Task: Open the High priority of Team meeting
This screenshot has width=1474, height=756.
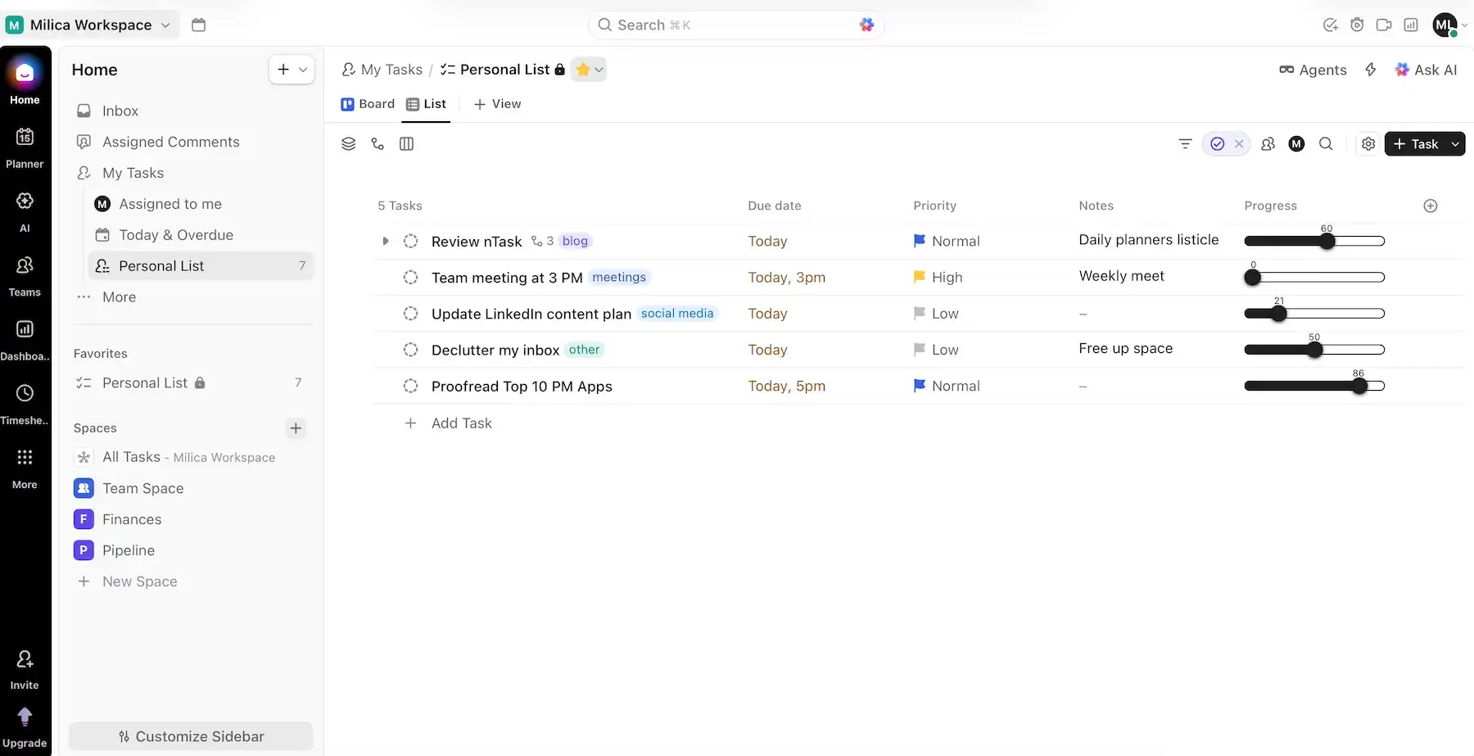Action: click(938, 277)
